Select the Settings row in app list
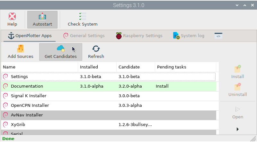257x142 pixels. coord(109,77)
